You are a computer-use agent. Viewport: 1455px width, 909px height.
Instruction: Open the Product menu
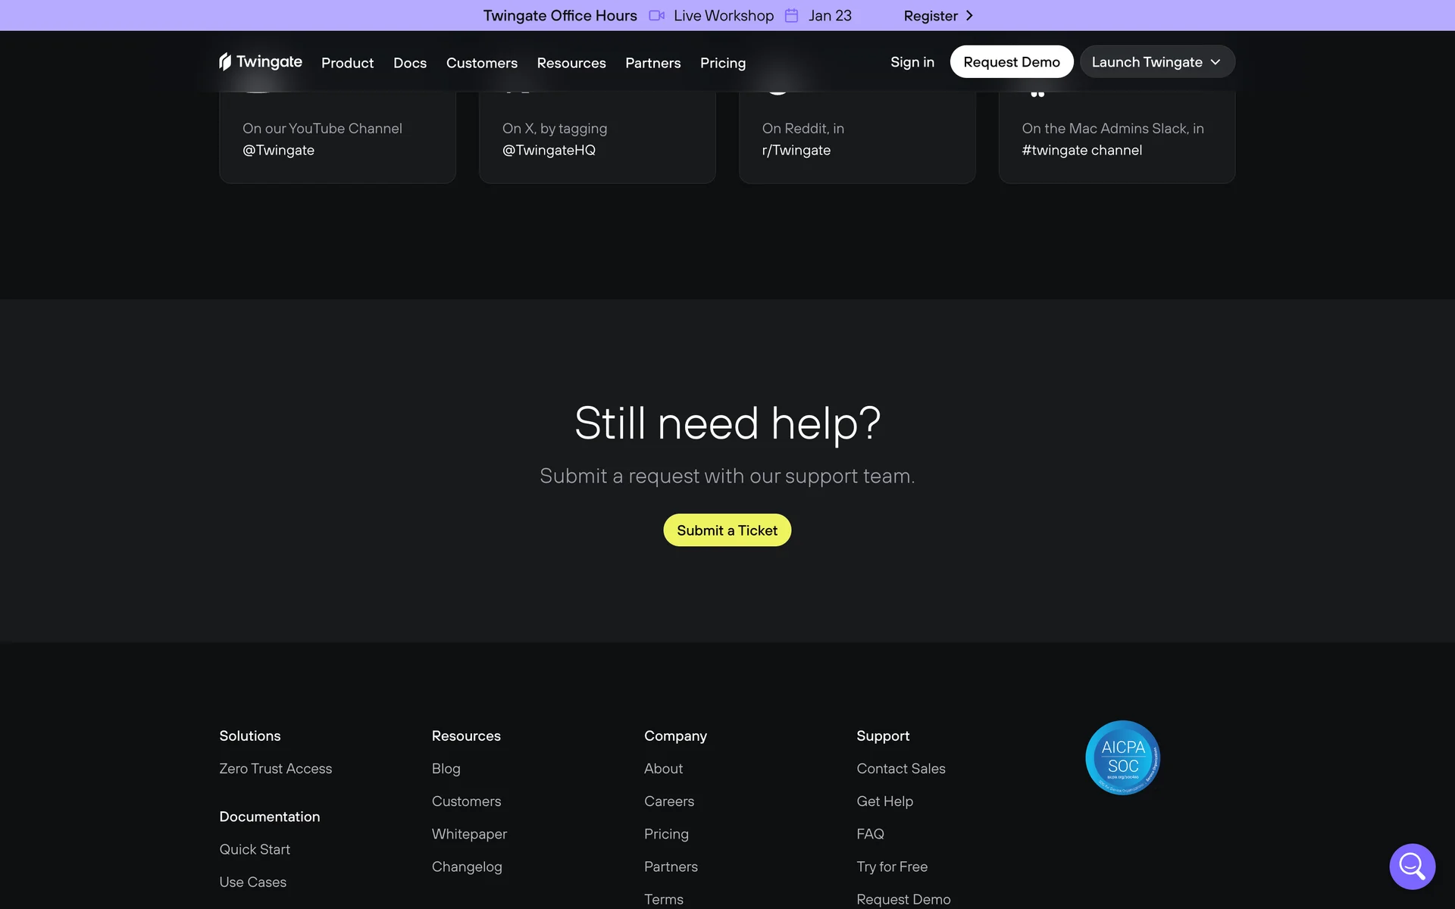[x=347, y=63]
